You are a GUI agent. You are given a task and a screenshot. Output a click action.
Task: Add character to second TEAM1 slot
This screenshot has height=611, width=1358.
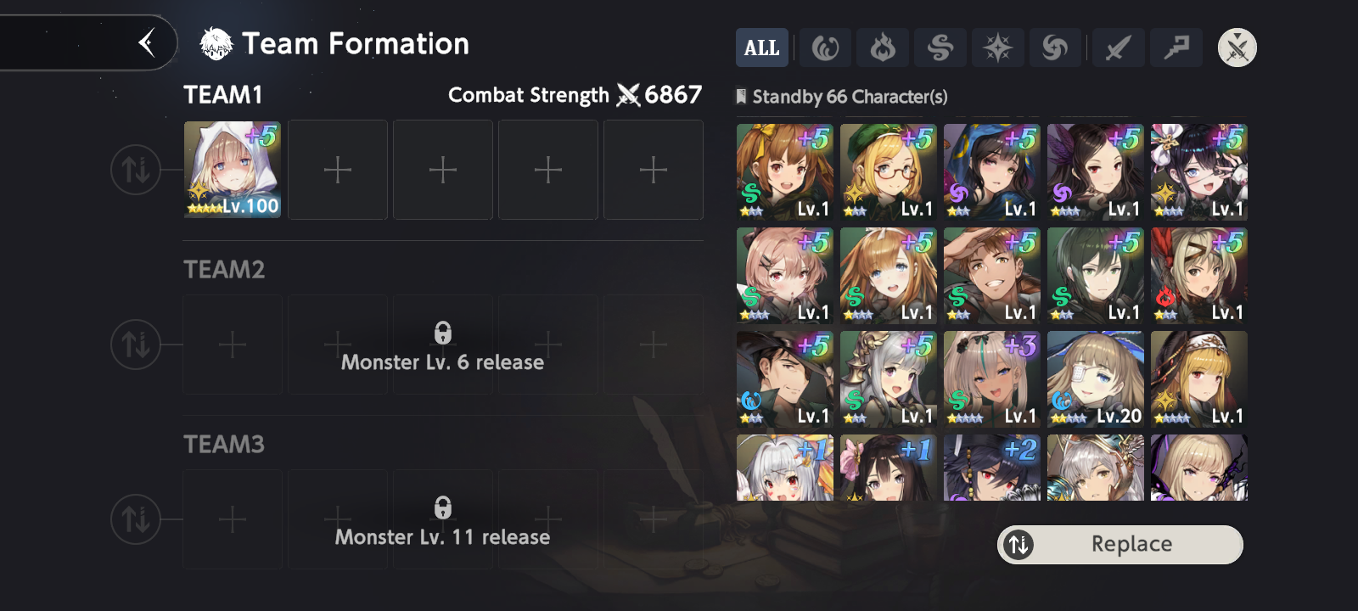tap(338, 170)
